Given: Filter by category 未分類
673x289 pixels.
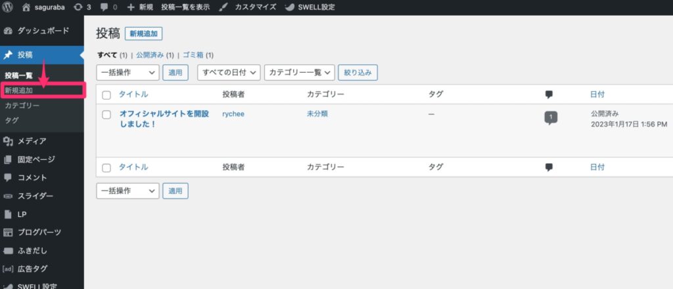Looking at the screenshot, I should pyautogui.click(x=317, y=114).
